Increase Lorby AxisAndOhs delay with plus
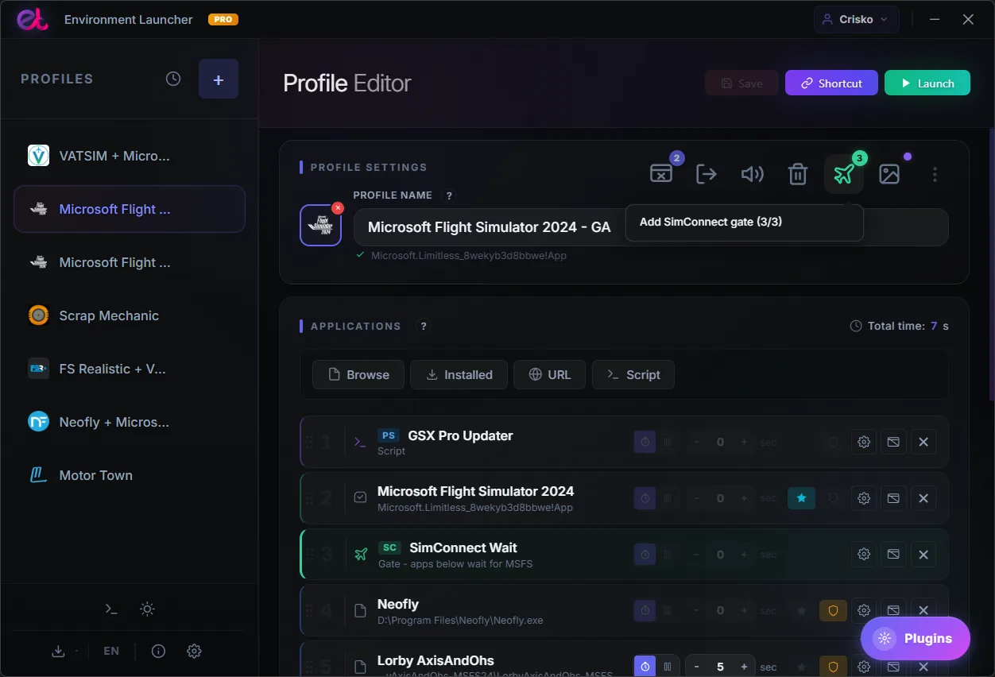This screenshot has width=995, height=677. point(744,667)
